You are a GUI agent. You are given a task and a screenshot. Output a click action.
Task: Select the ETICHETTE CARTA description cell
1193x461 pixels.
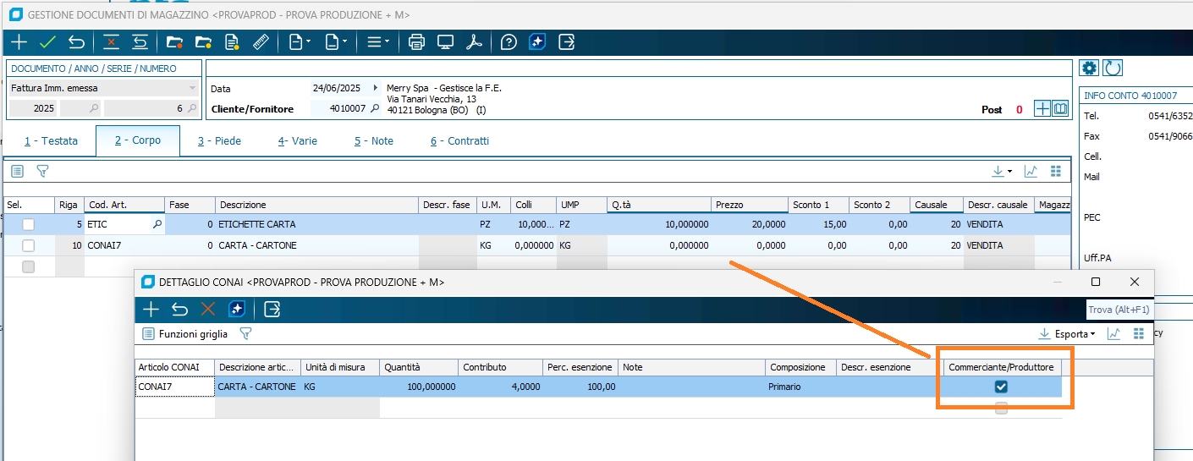[x=317, y=224]
